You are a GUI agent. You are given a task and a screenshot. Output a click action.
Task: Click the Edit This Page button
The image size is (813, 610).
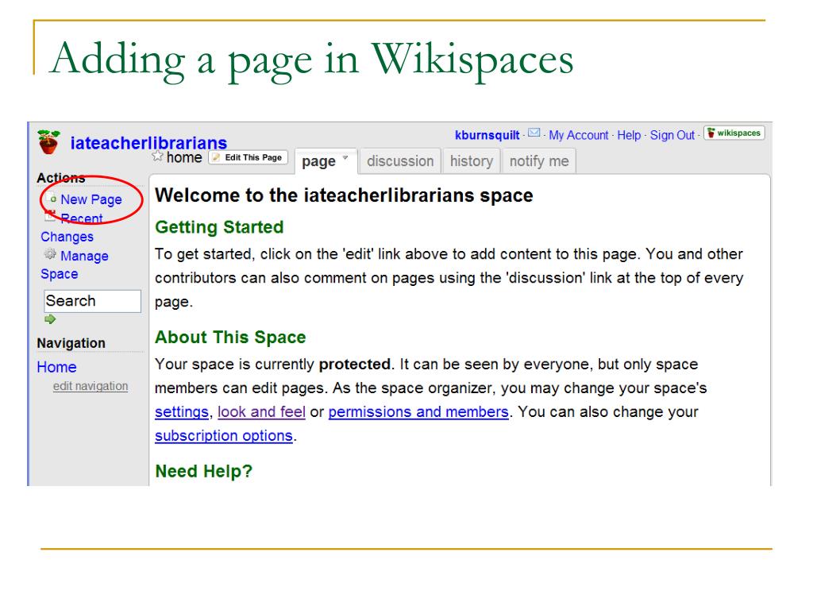click(248, 157)
